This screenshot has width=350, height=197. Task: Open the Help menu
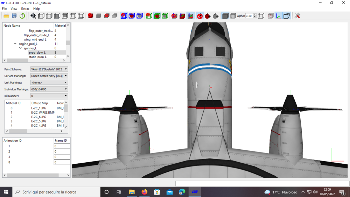coord(36,9)
